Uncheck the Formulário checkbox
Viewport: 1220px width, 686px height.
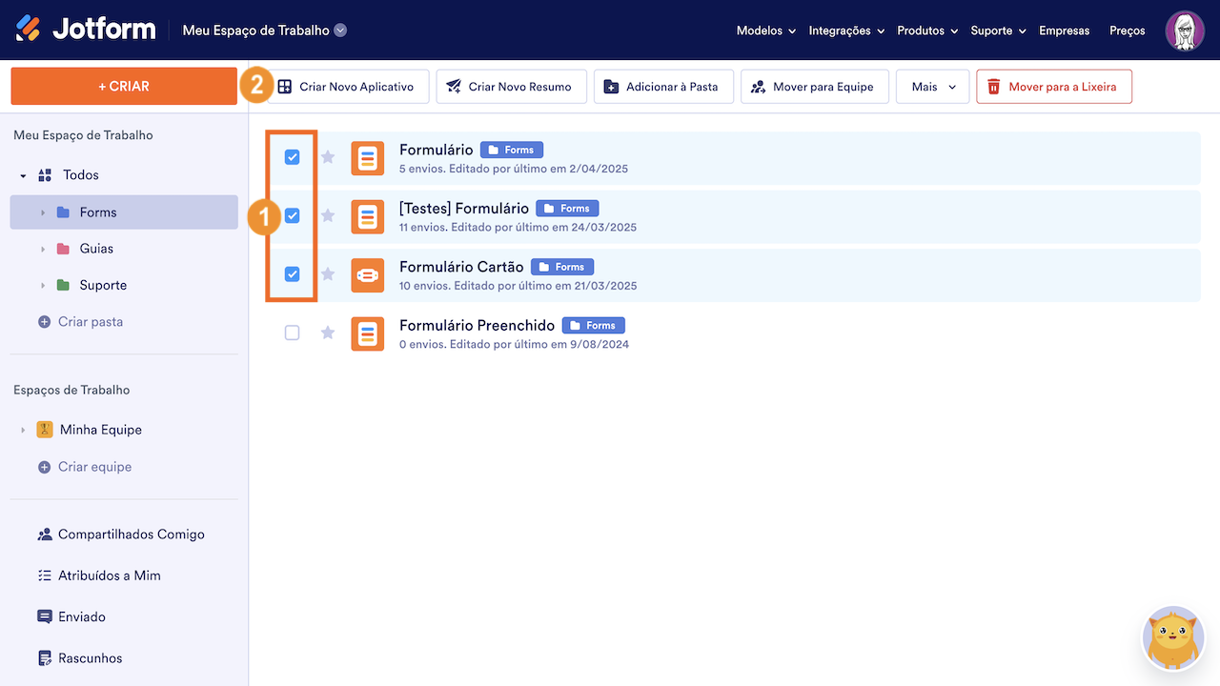(x=292, y=157)
